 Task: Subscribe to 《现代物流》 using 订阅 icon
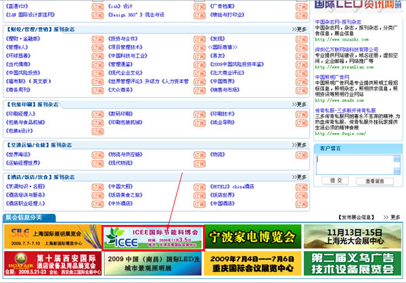click(198, 163)
